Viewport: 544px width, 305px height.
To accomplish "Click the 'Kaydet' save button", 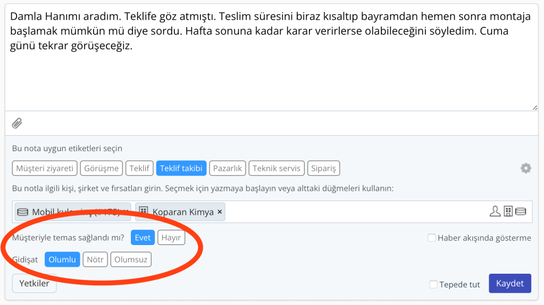I will pos(509,283).
